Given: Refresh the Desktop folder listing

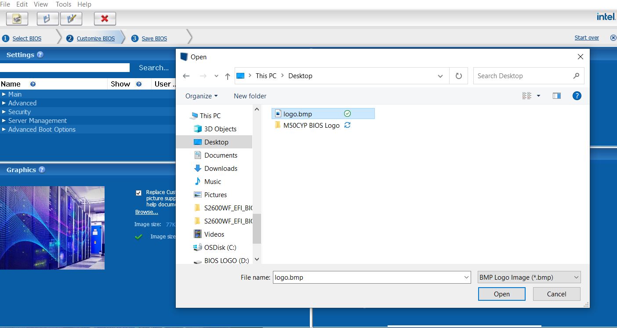Looking at the screenshot, I should click(458, 76).
